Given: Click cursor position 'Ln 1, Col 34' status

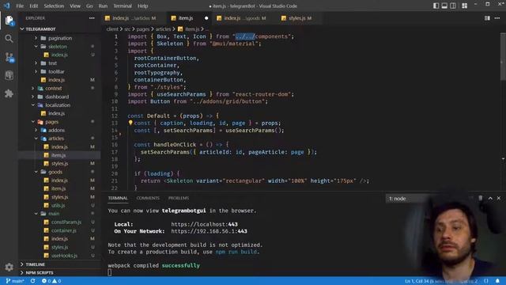Looking at the screenshot, I should [417, 281].
